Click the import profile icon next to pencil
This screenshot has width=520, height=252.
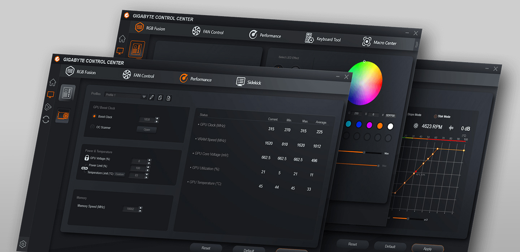(x=160, y=98)
